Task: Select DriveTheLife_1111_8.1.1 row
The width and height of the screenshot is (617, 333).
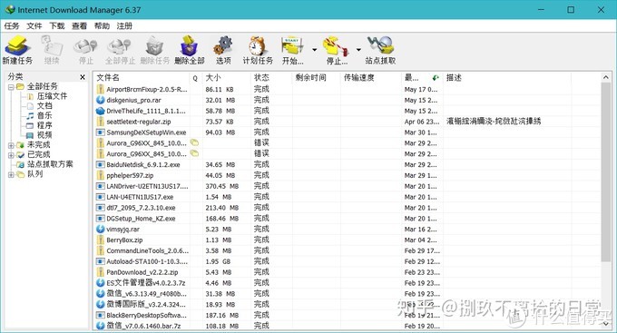Action: point(348,111)
